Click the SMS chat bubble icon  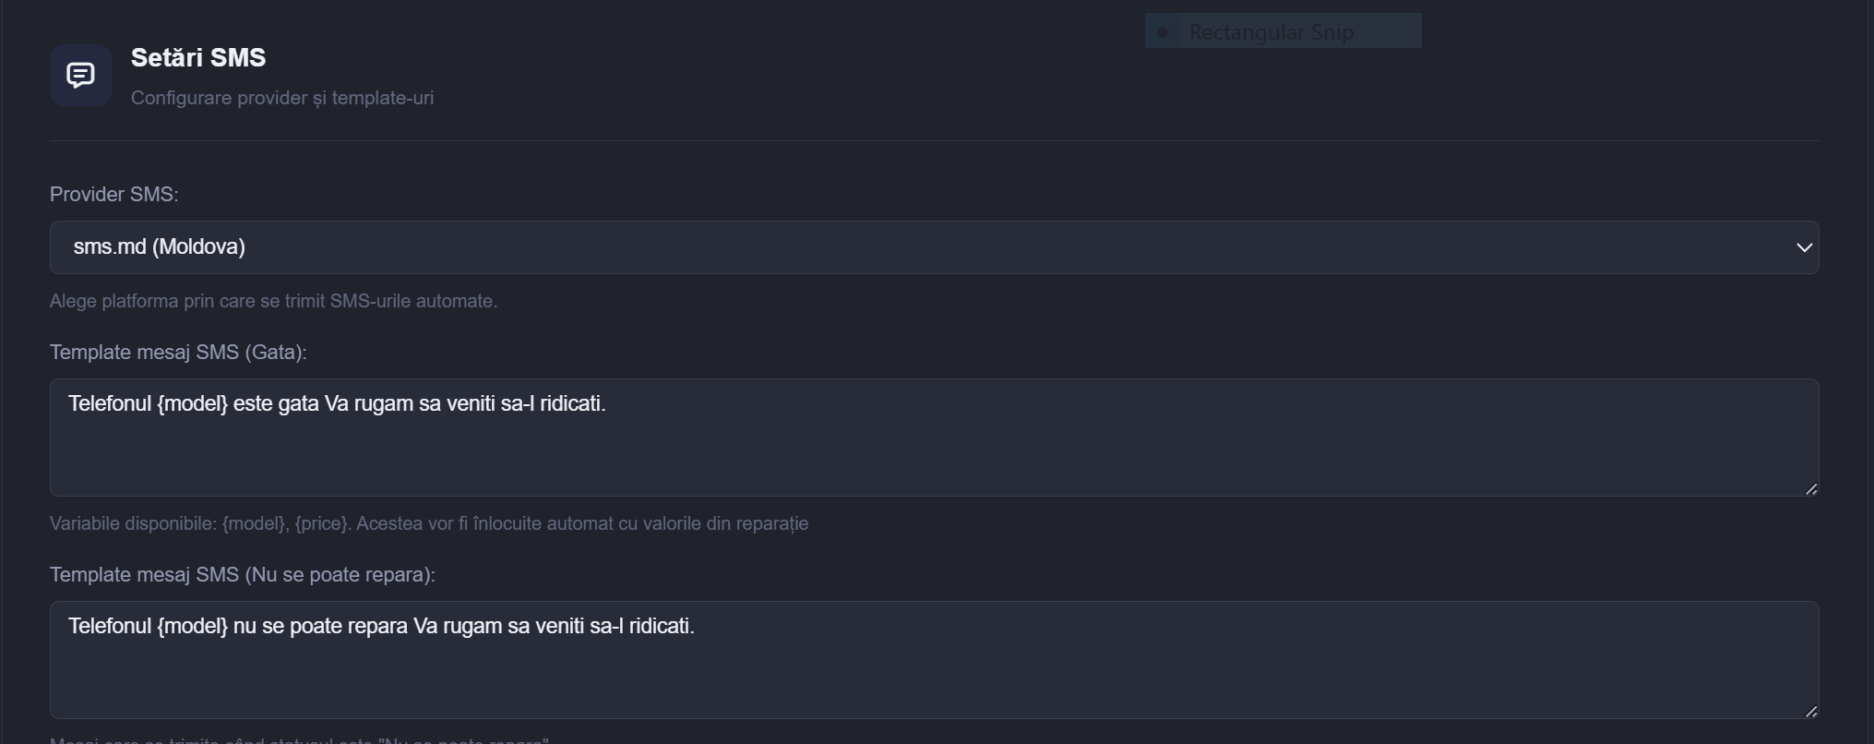[x=80, y=75]
